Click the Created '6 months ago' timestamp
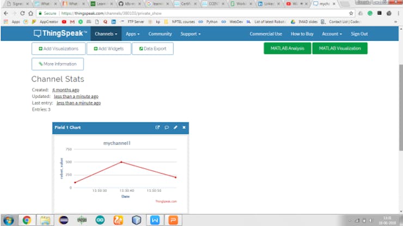The height and width of the screenshot is (226, 403). (66, 90)
